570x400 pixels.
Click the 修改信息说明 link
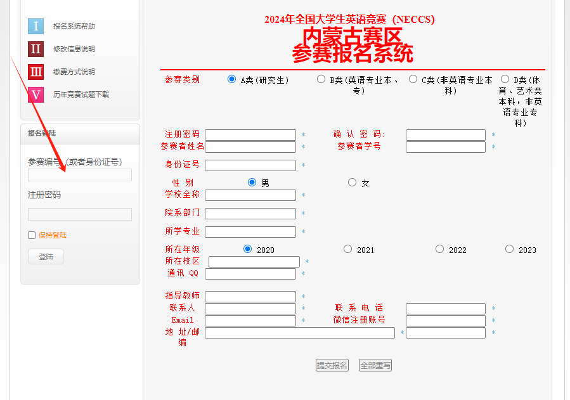[74, 49]
